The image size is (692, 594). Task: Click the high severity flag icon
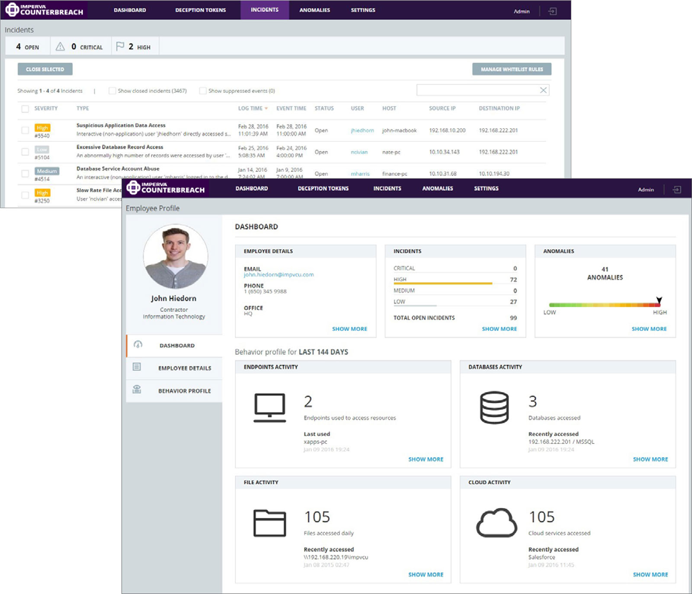tap(120, 46)
